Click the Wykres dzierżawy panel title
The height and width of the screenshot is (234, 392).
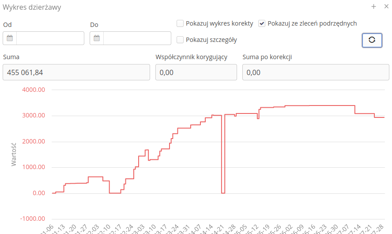pyautogui.click(x=32, y=7)
